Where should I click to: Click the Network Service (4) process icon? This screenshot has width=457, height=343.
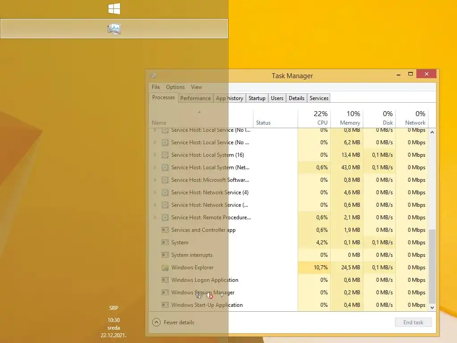[165, 193]
